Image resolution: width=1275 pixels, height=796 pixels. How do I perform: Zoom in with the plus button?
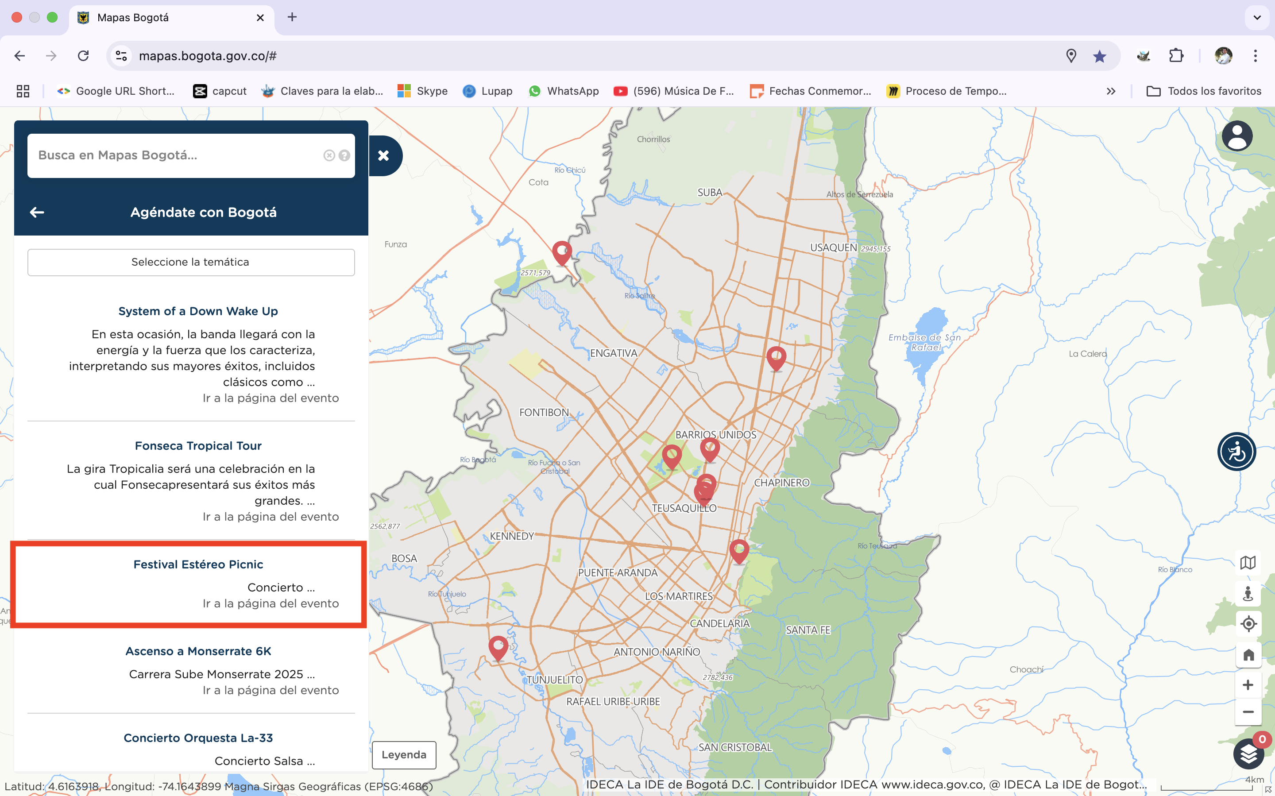pos(1248,685)
